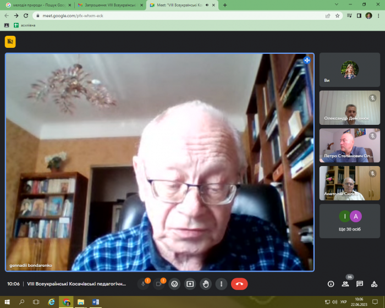Screen dimensions: 385x308
Task: Raise hand in the meeting
Action: coord(206,284)
